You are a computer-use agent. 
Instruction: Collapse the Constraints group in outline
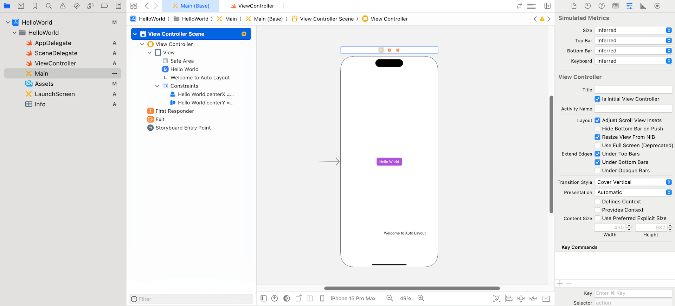157,86
